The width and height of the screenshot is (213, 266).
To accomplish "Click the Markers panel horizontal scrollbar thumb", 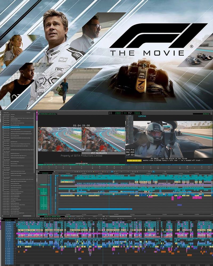I will [x=27, y=216].
